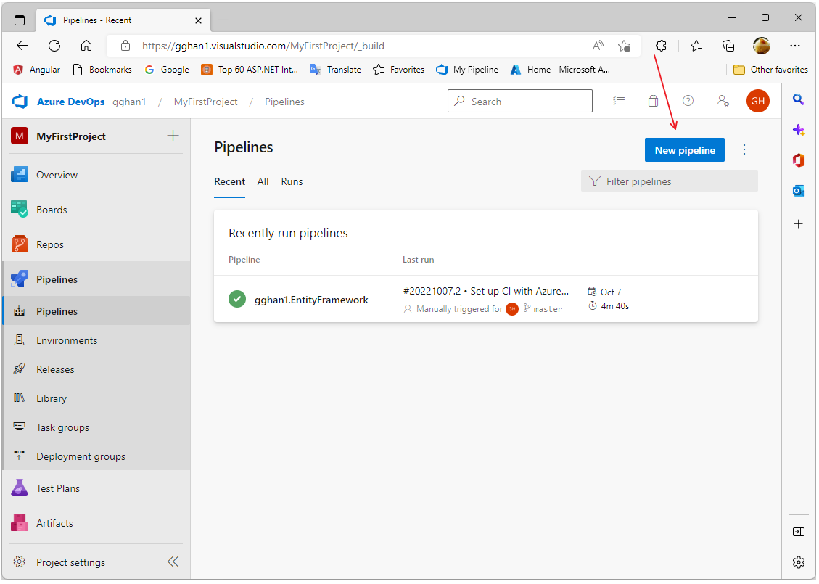The width and height of the screenshot is (819, 584).
Task: Click the Filter pipelines input field
Action: point(676,181)
